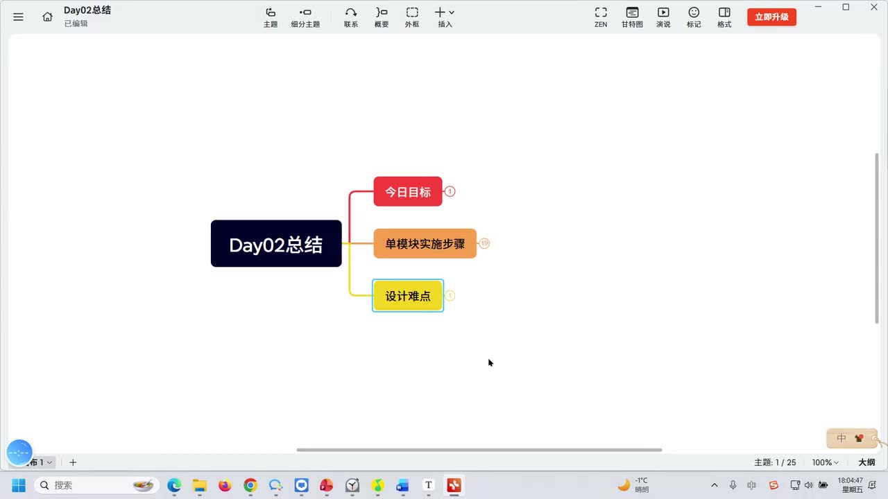Open Typora (T icon) from taskbar
The image size is (888, 499).
click(429, 485)
